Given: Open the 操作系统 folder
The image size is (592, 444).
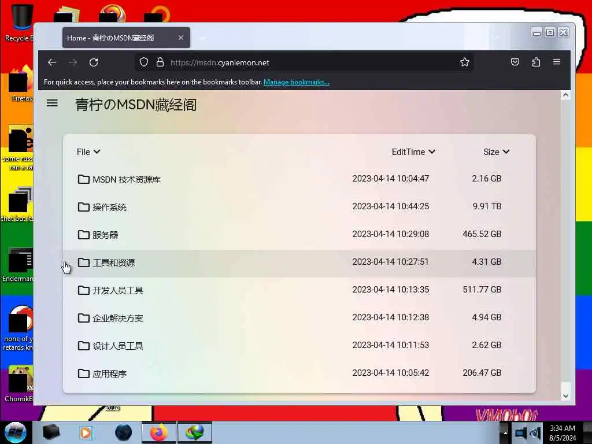Looking at the screenshot, I should click(299, 207).
